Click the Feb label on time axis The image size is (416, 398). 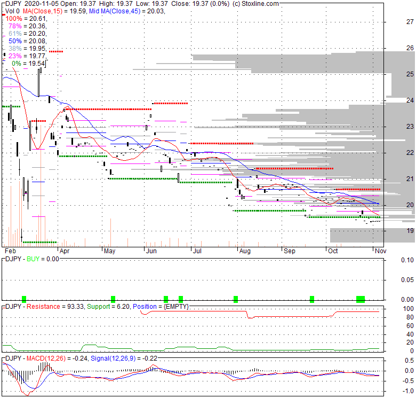click(10, 251)
